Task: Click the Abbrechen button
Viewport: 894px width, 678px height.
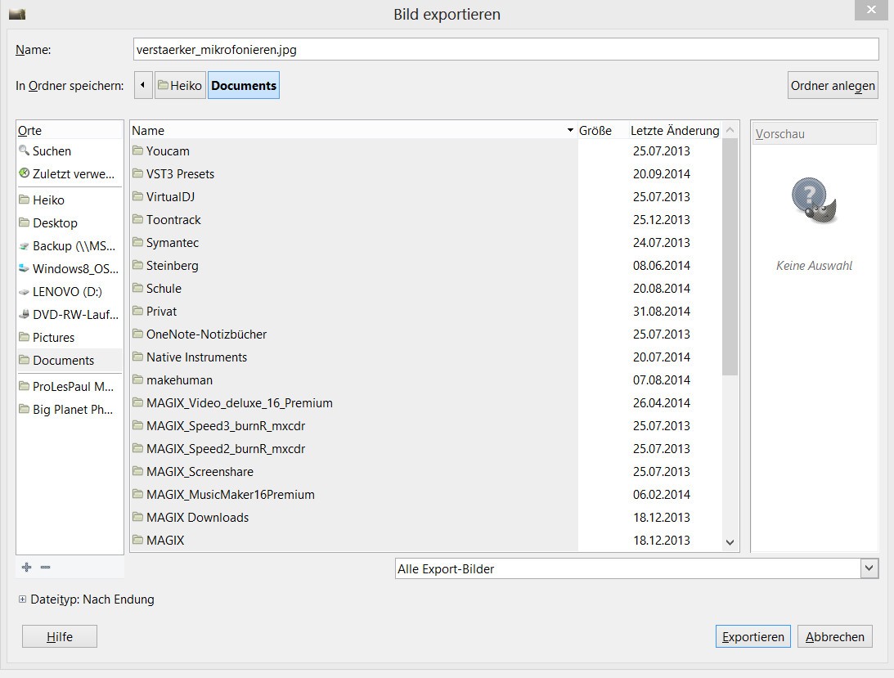Action: [x=834, y=636]
